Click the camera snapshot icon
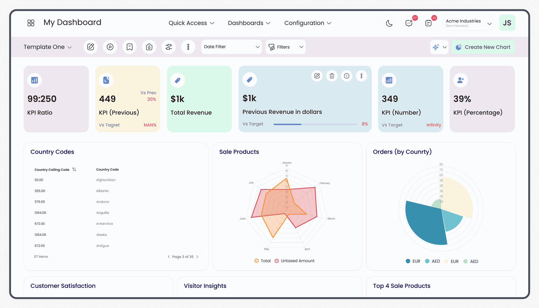This screenshot has width=539, height=308. (149, 47)
